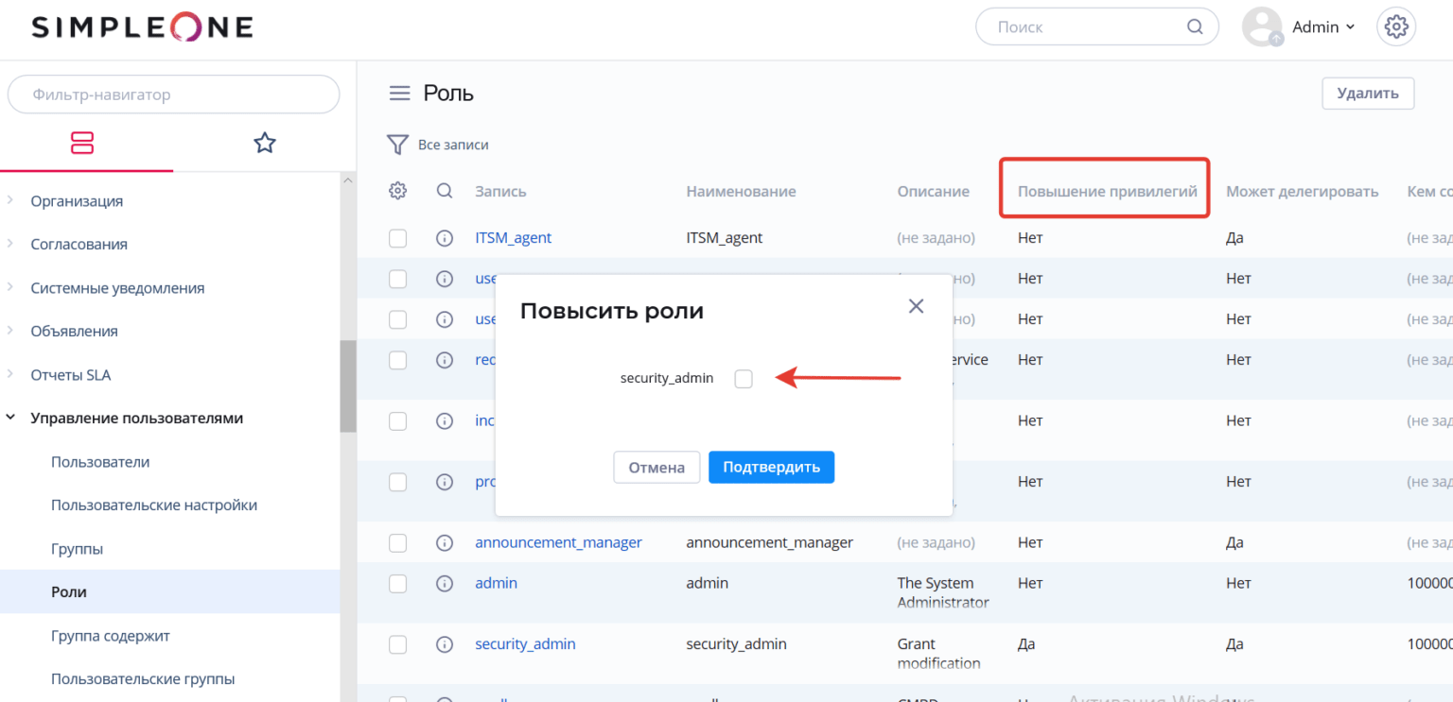Viewport: 1453px width, 702px height.
Task: Sort by the Повышение привилегий column header
Action: click(x=1107, y=191)
